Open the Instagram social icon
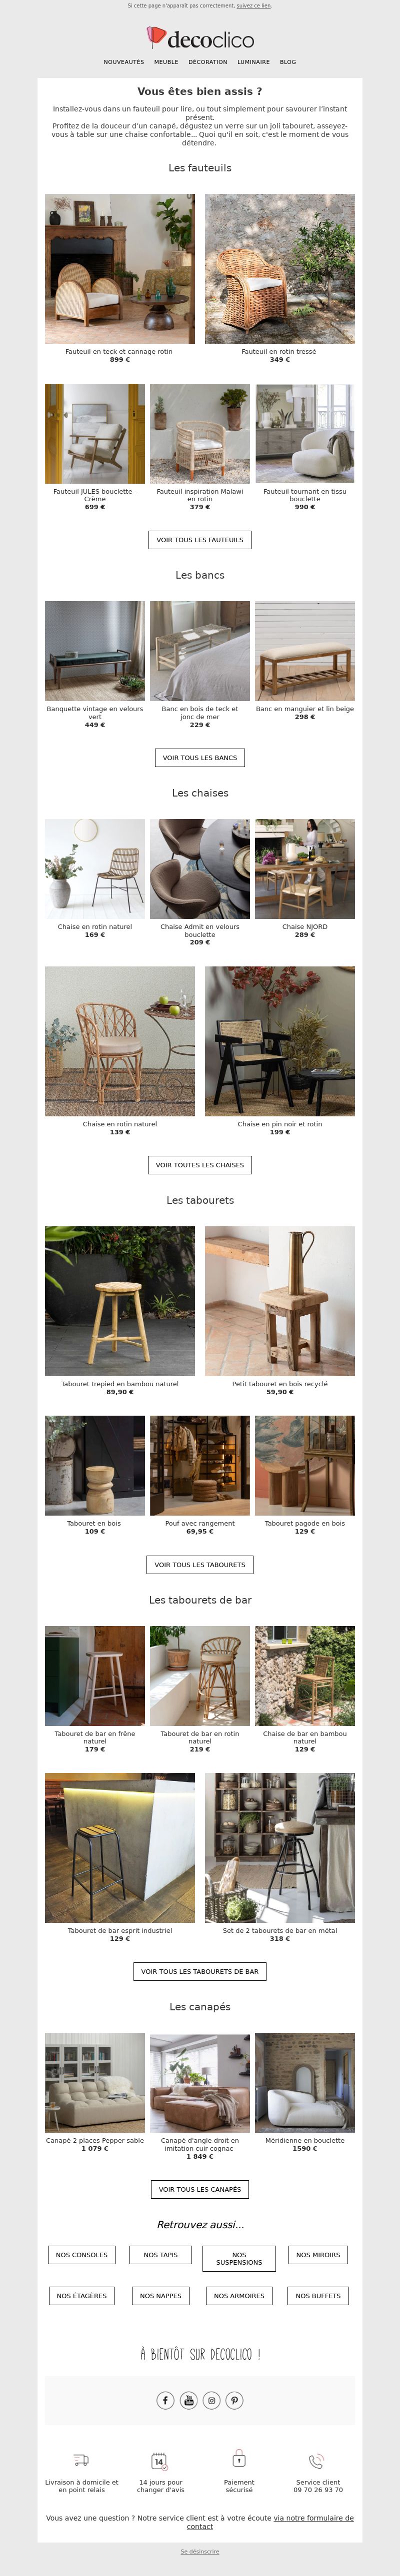Viewport: 400px width, 2576px height. point(211,2400)
